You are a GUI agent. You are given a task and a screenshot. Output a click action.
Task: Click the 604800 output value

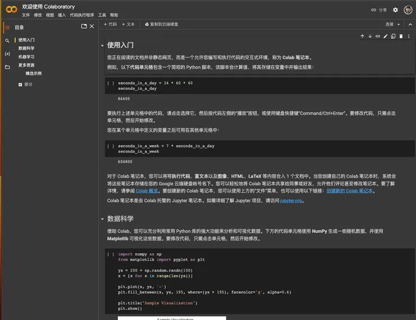(125, 162)
